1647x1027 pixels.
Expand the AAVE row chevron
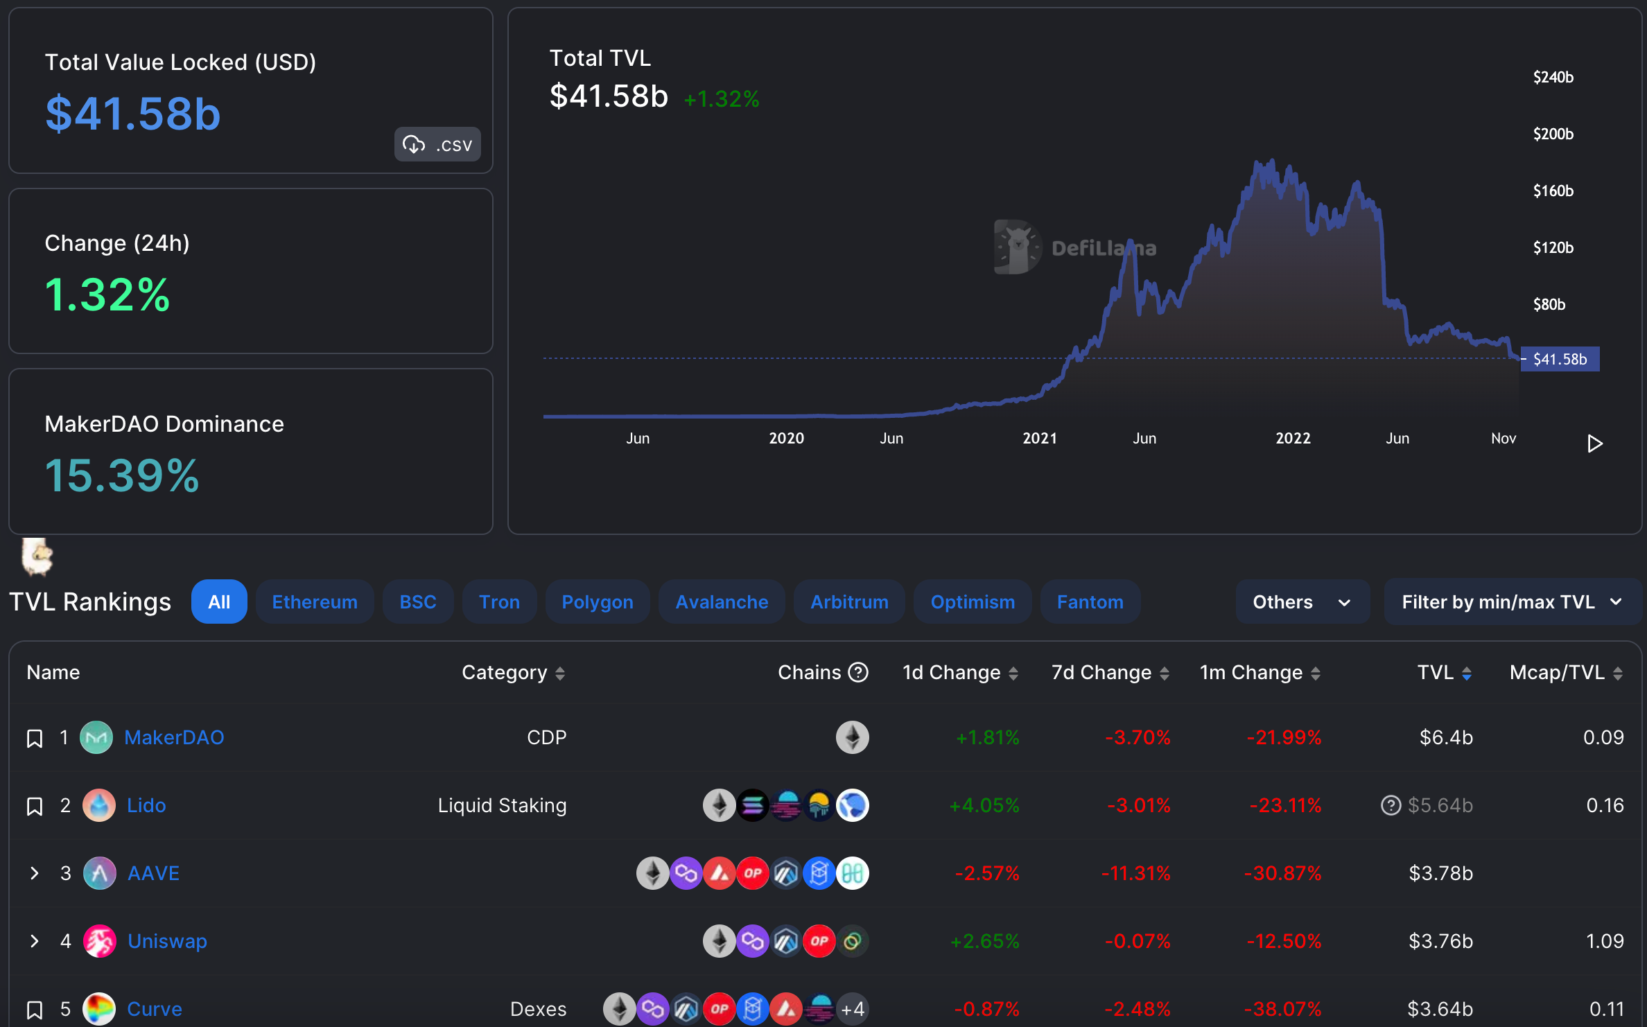(35, 873)
